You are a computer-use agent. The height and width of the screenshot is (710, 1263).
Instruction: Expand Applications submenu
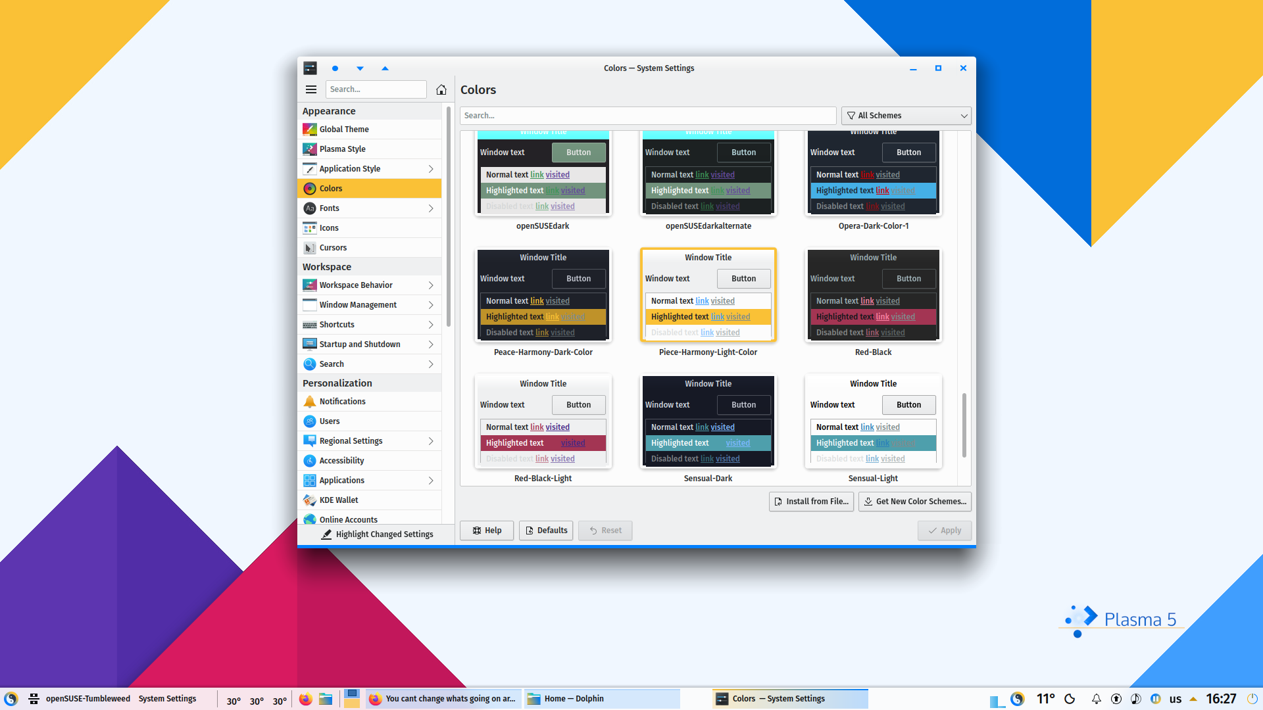[431, 481]
